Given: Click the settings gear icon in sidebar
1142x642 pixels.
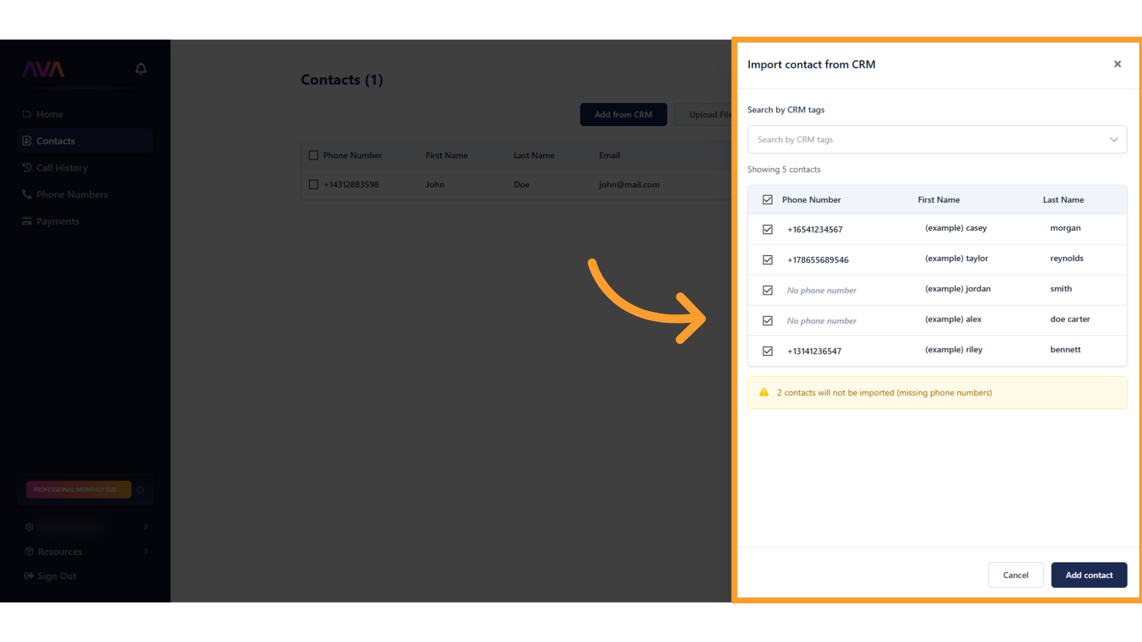Looking at the screenshot, I should 29,527.
